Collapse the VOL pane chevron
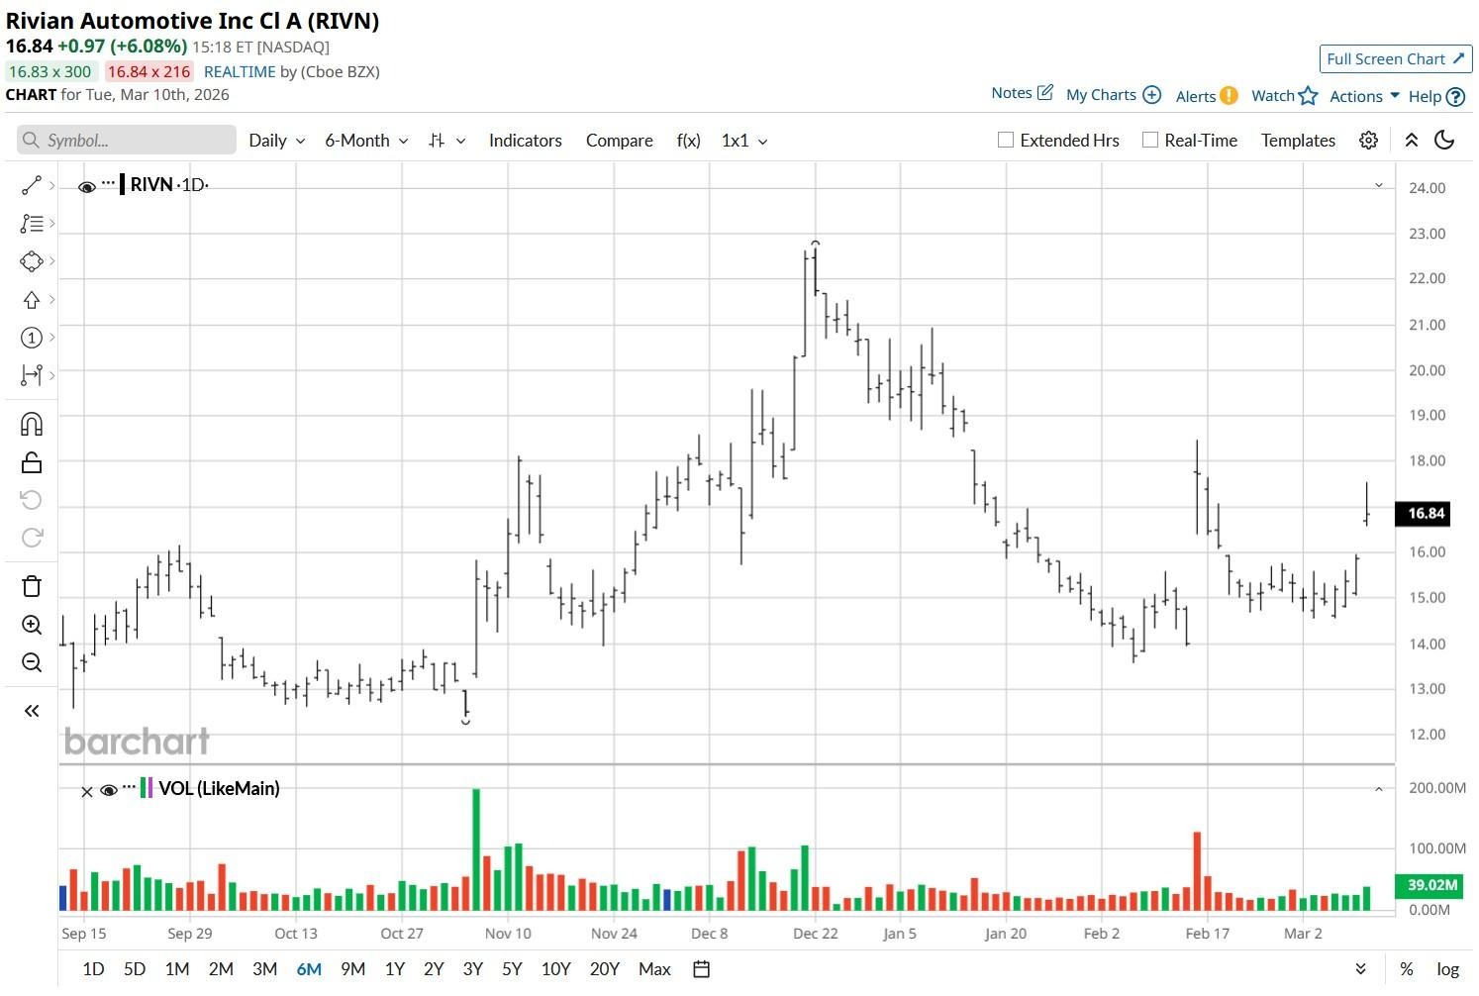 (1378, 789)
